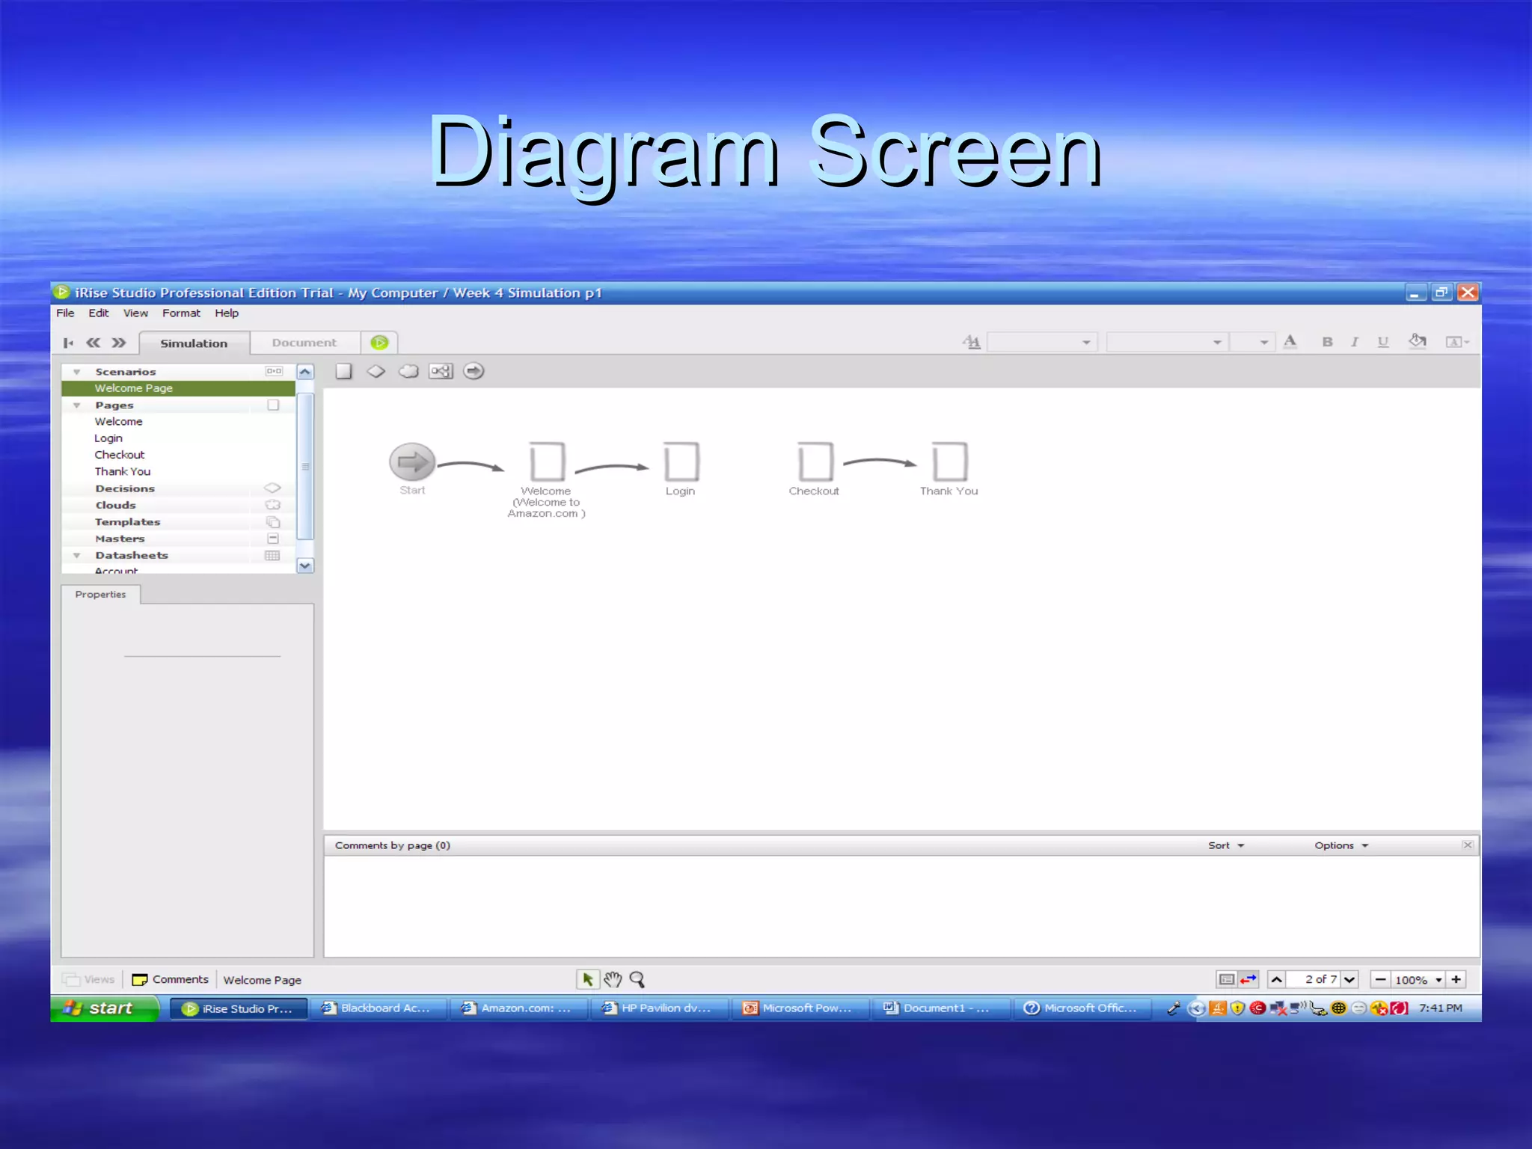1532x1149 pixels.
Task: Open the Sort dropdown in comments panel
Action: pyautogui.click(x=1225, y=845)
